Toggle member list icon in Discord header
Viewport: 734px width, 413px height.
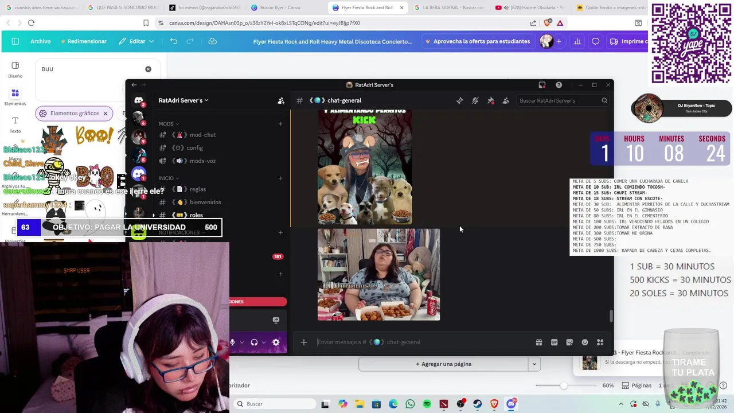[x=506, y=100]
